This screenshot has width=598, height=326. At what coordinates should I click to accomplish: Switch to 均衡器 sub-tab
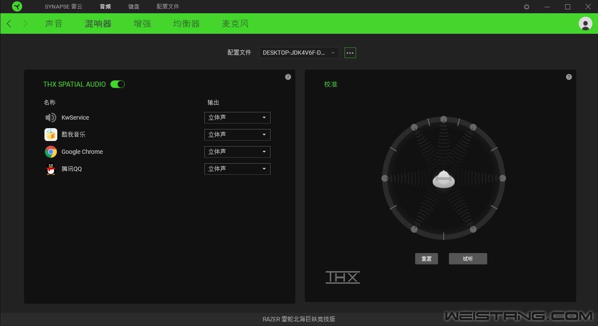187,23
